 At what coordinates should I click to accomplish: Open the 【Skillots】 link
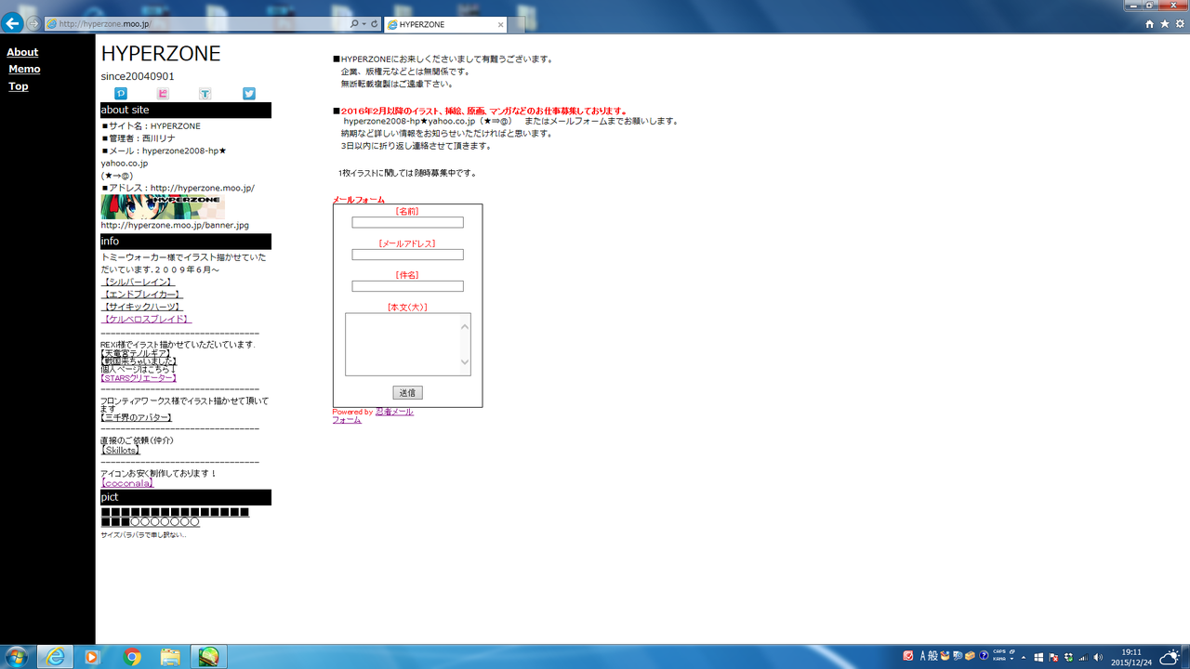click(120, 450)
